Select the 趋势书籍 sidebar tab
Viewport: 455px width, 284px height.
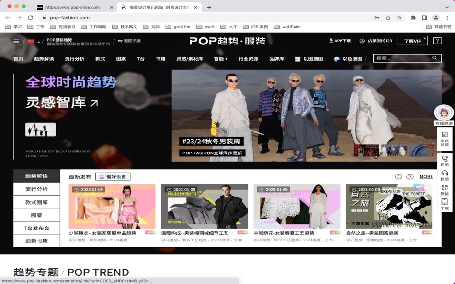(36, 241)
